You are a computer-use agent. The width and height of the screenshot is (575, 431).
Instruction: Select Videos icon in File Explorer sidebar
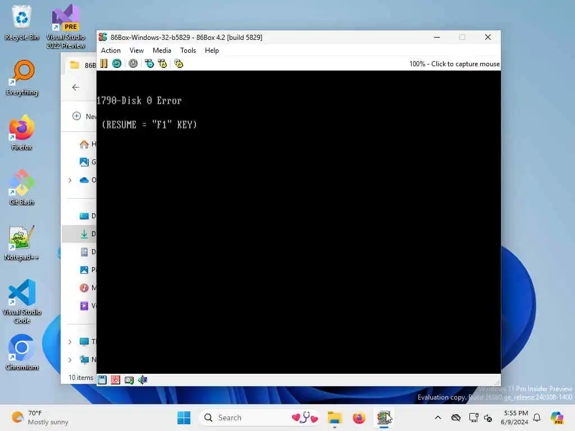(84, 306)
